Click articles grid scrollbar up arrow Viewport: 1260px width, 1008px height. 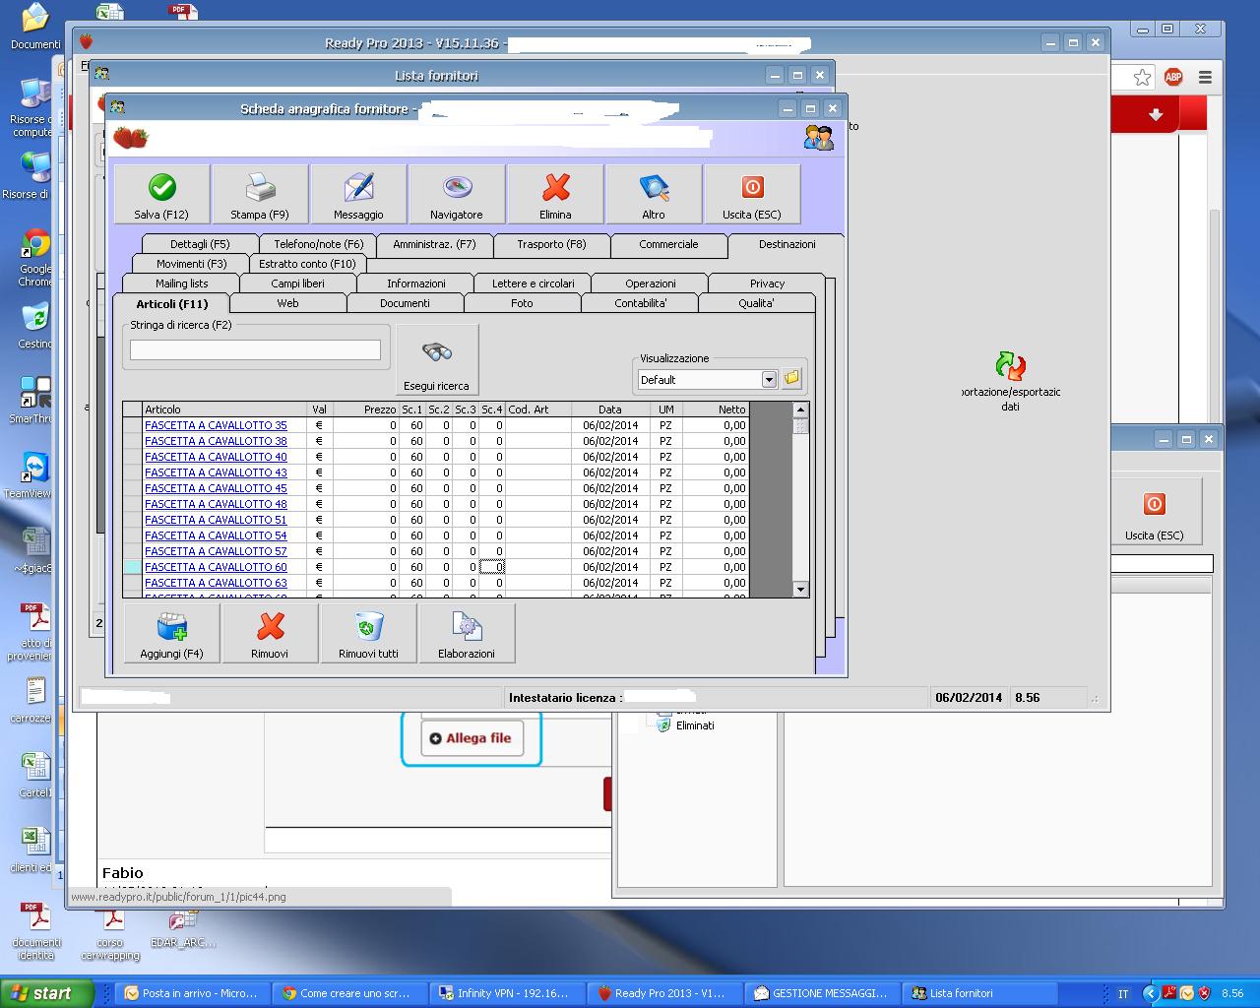[x=800, y=409]
